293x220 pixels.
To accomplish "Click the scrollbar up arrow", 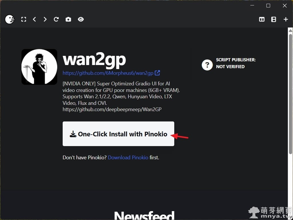I will tap(290, 30).
